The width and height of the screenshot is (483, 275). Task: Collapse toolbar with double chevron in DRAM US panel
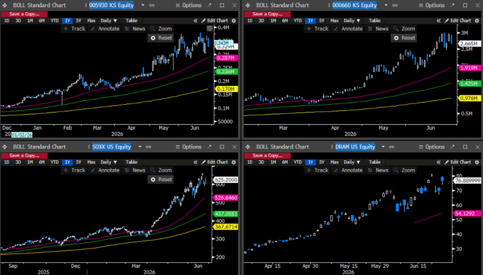(439, 162)
